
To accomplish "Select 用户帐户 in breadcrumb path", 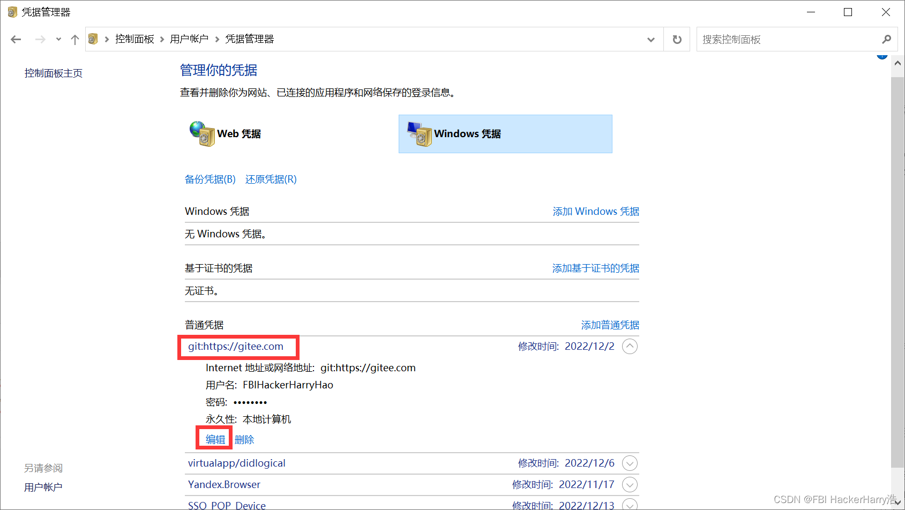I will pos(189,39).
